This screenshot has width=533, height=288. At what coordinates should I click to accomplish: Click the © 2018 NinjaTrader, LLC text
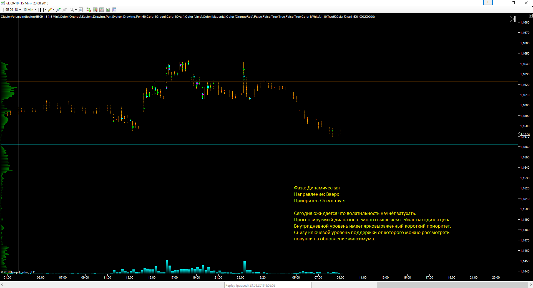click(x=18, y=272)
